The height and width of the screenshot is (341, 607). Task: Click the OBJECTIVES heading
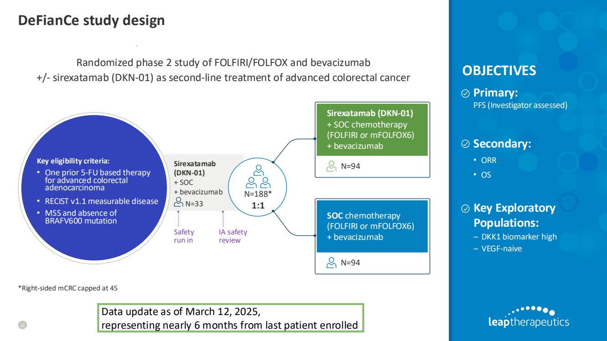pos(499,71)
